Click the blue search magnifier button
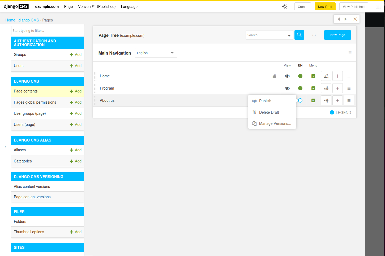This screenshot has height=256, width=385. coord(299,35)
